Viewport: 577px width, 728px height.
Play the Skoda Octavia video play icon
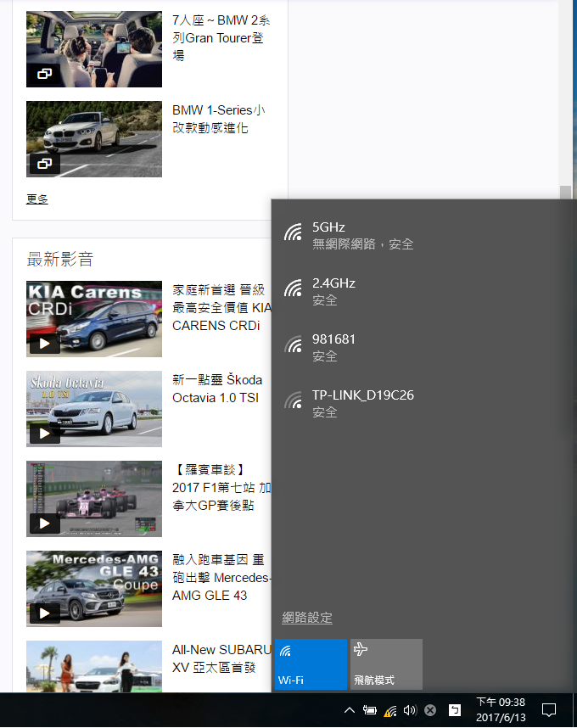coord(45,434)
